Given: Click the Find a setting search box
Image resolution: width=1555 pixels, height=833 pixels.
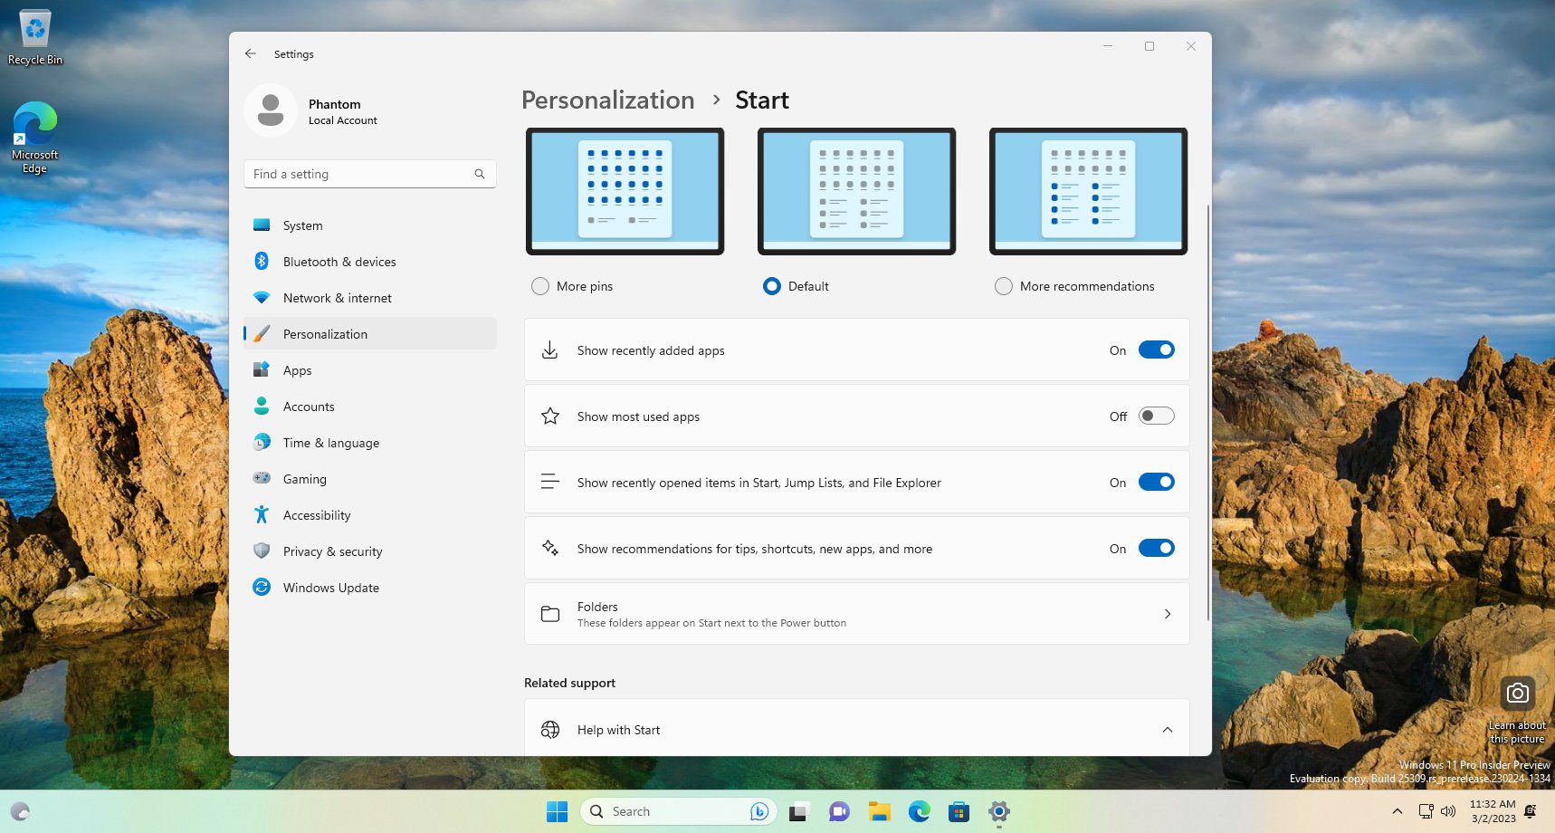Looking at the screenshot, I should [x=369, y=174].
